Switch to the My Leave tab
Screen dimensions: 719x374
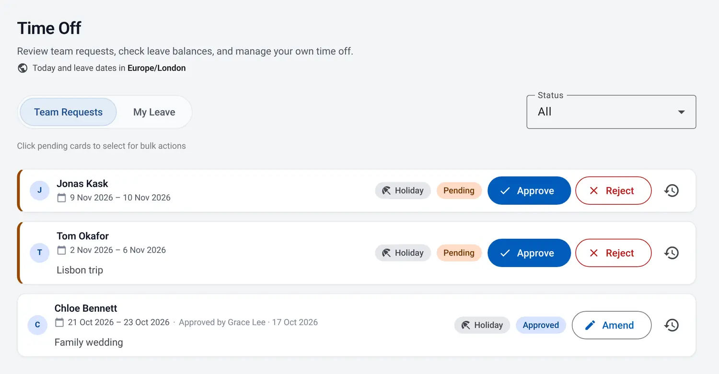point(154,112)
